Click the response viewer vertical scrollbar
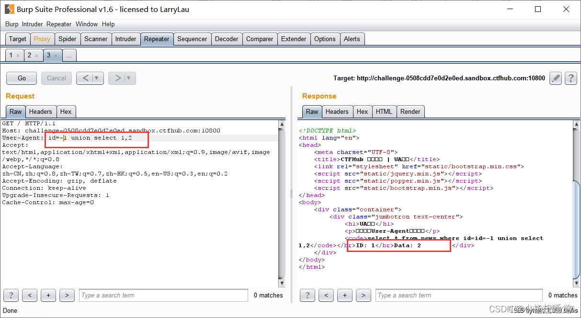 (x=577, y=204)
